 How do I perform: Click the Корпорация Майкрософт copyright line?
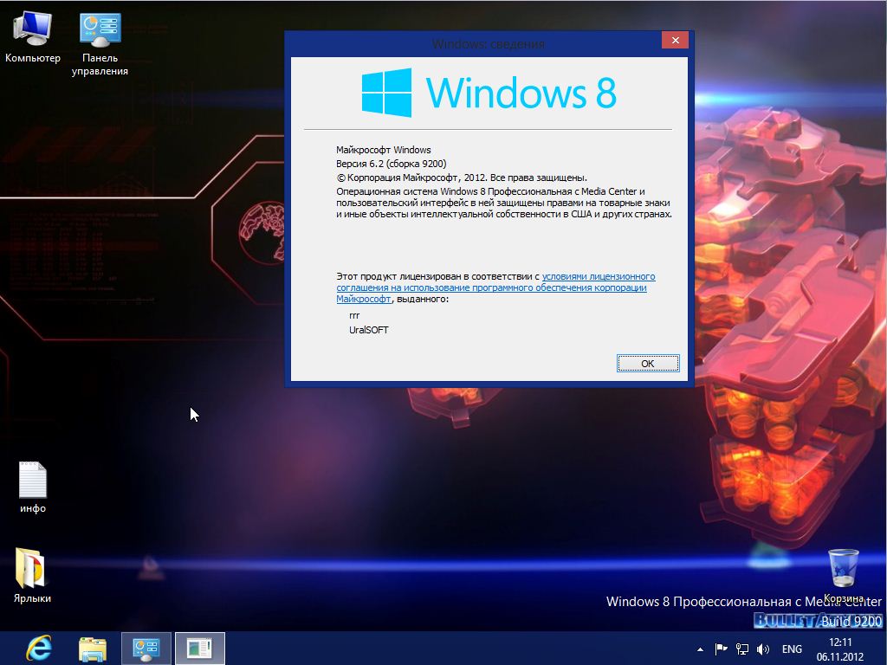point(462,178)
